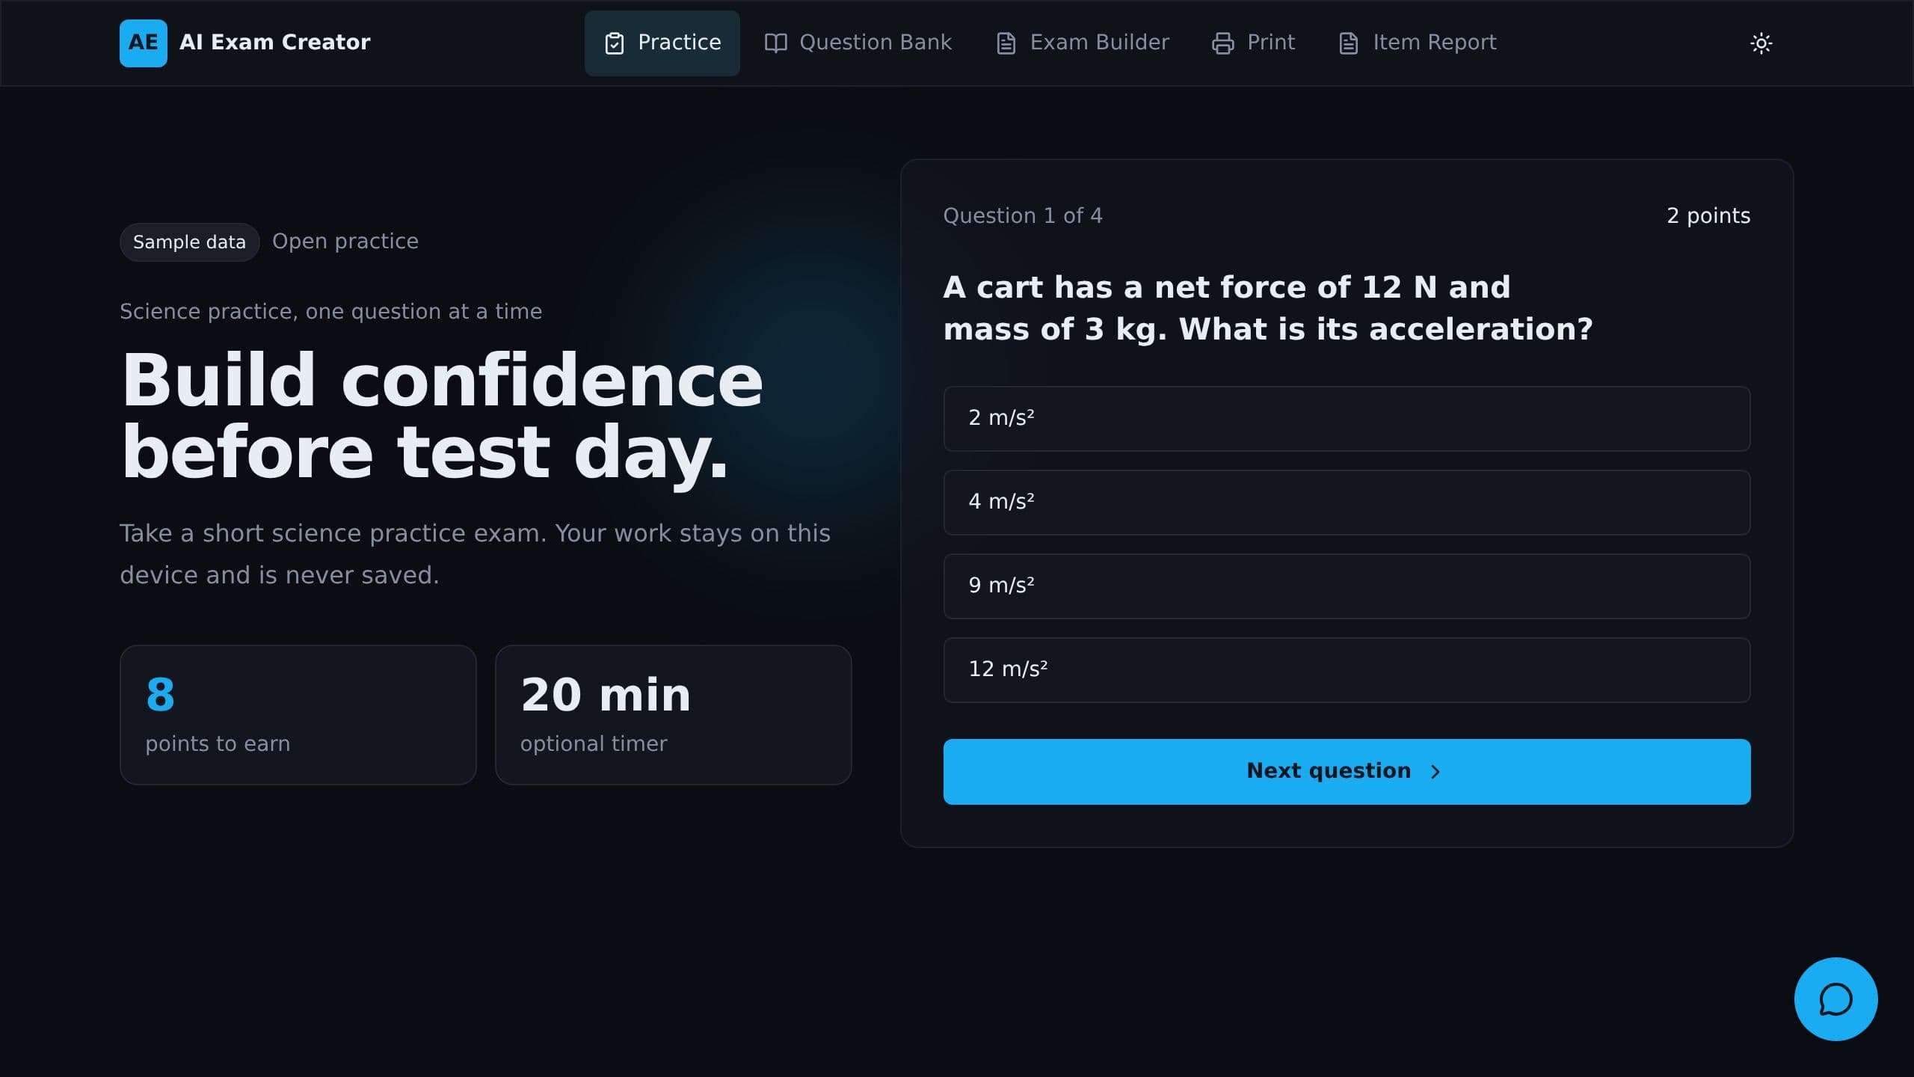Click the Item Report document icon
Screen dimensions: 1914x1077
(x=1348, y=43)
